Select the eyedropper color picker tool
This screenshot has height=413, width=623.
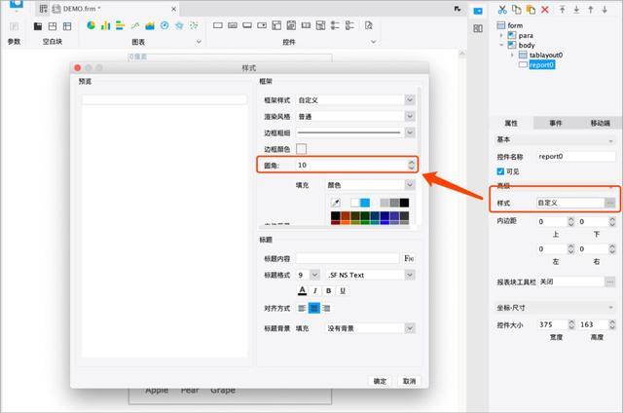point(336,203)
